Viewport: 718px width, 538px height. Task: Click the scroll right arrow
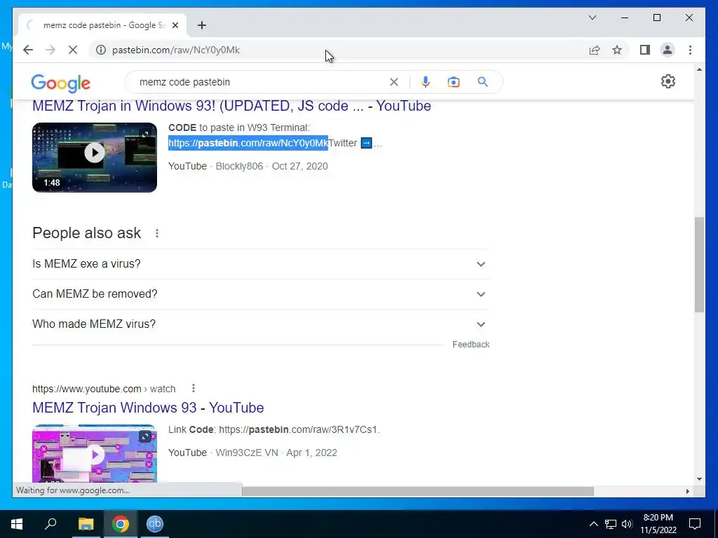coord(688,491)
